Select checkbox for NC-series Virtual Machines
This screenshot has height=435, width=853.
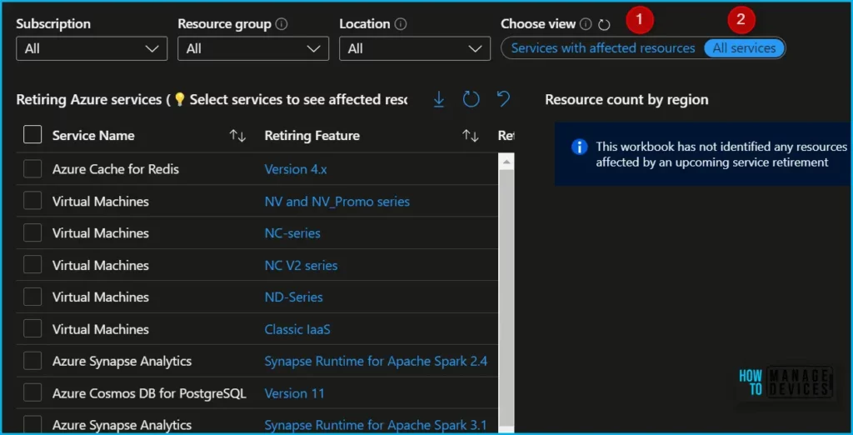(x=32, y=233)
